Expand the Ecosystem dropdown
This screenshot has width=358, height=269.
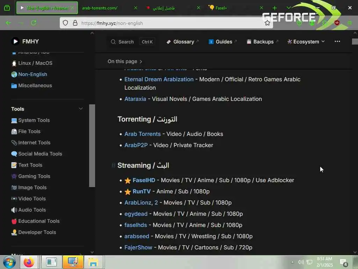306,42
